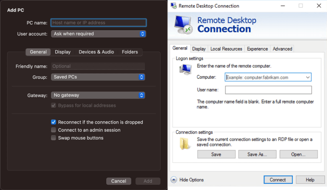Click the Connect button
The image size is (327, 190).
278,180
